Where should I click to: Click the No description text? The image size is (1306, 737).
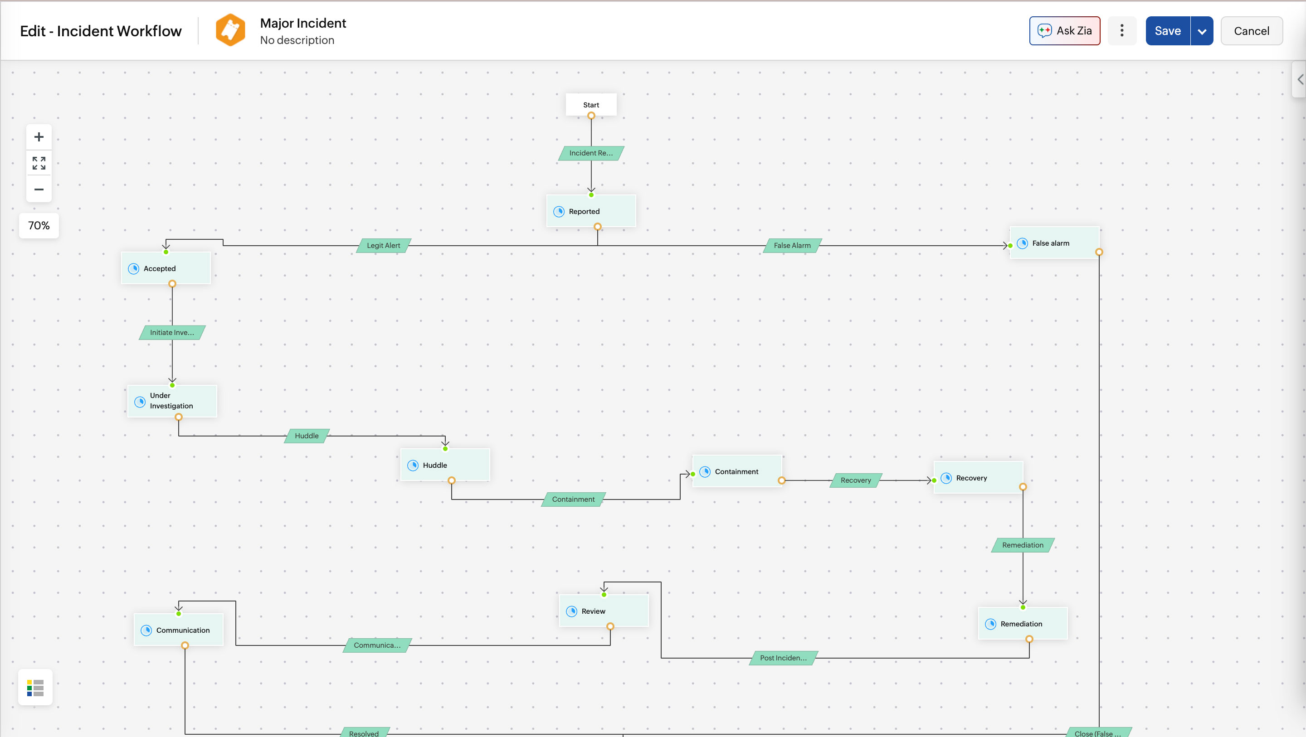click(297, 40)
